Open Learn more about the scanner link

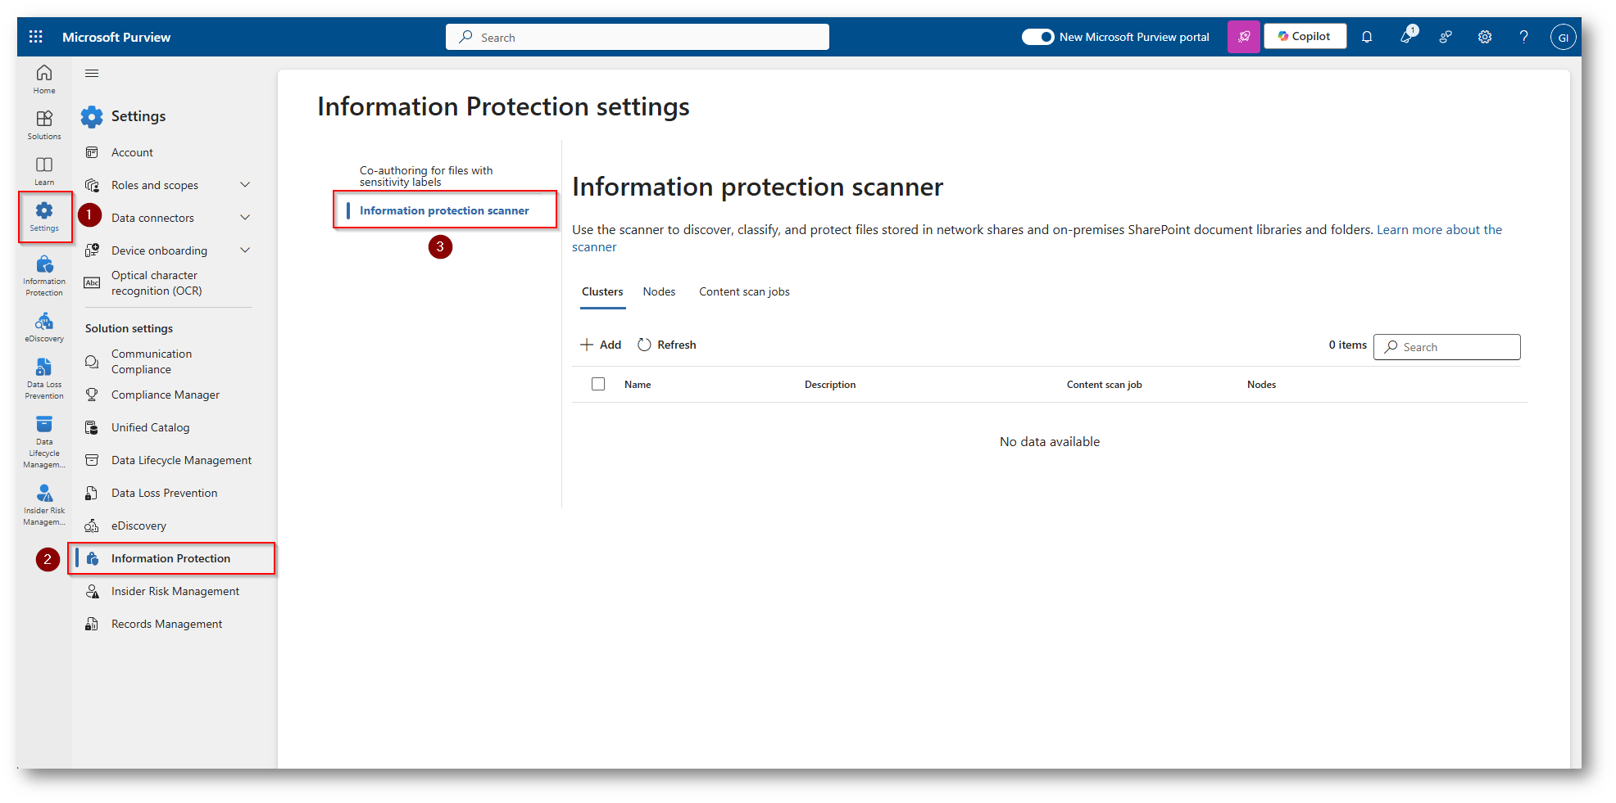point(1438,230)
